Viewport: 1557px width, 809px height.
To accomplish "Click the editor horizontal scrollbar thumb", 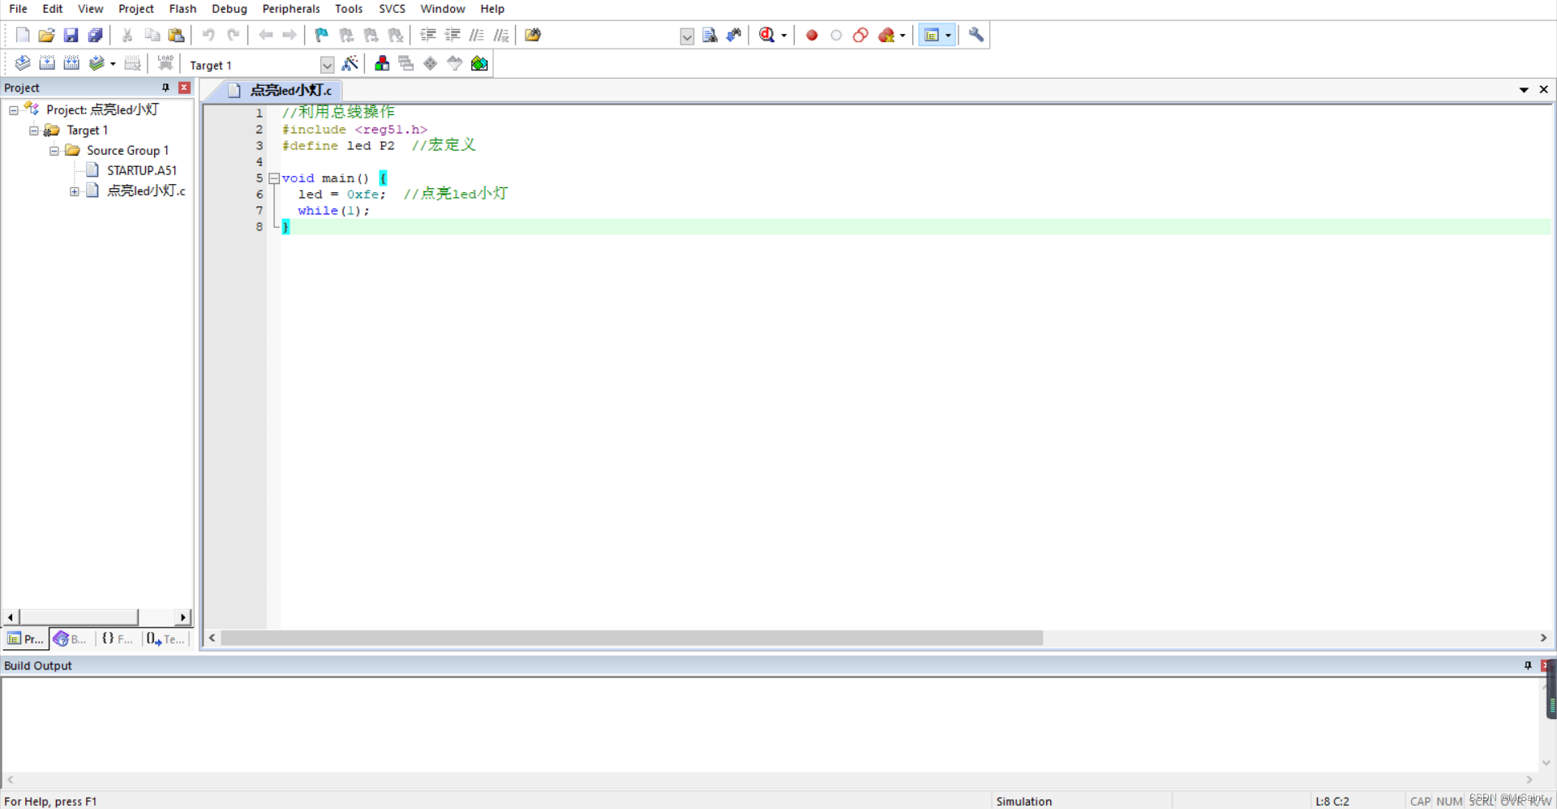I will pos(631,638).
